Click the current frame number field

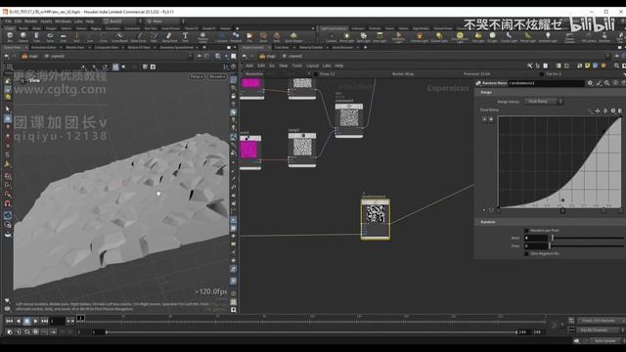point(57,321)
